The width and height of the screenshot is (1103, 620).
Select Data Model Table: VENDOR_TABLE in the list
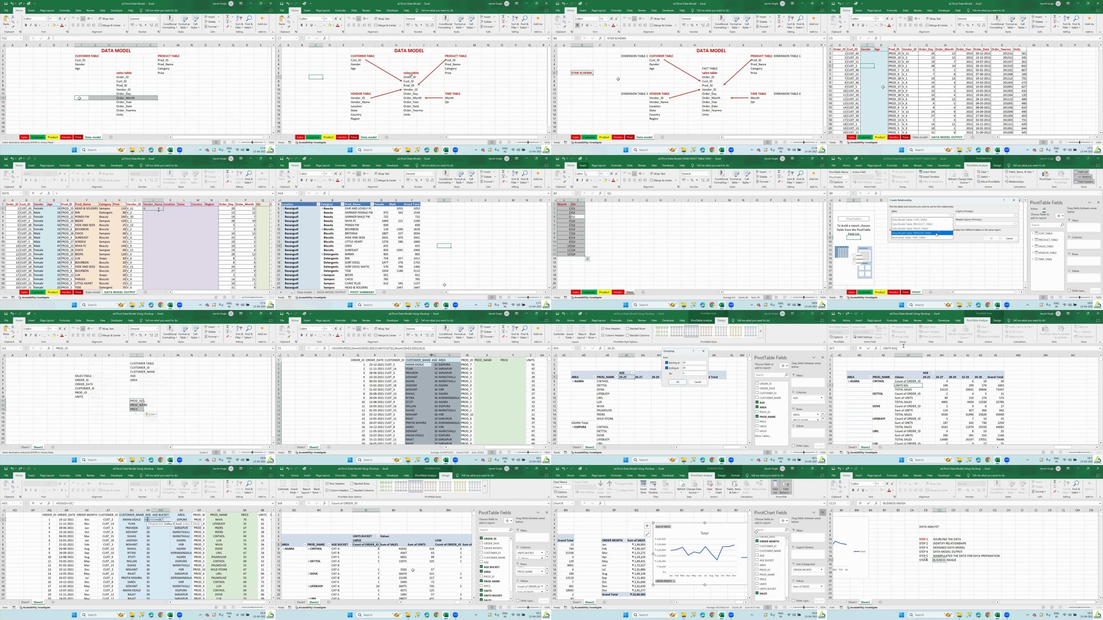tap(922, 233)
